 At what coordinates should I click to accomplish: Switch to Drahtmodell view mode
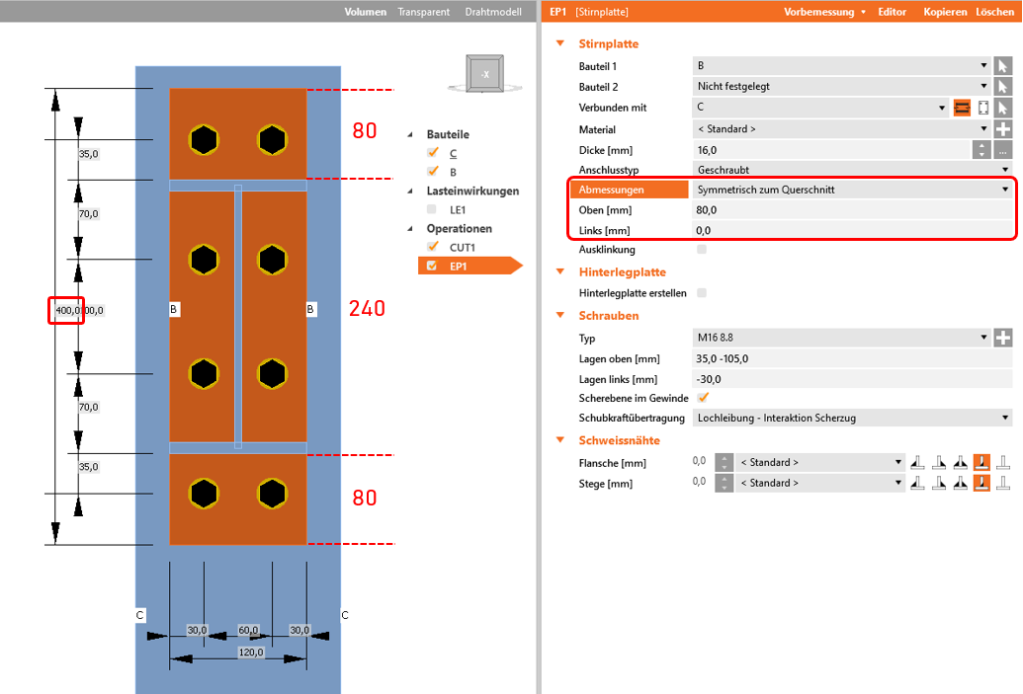point(493,12)
